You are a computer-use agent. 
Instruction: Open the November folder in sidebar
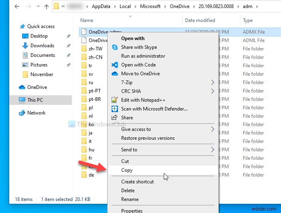pyautogui.click(x=42, y=74)
